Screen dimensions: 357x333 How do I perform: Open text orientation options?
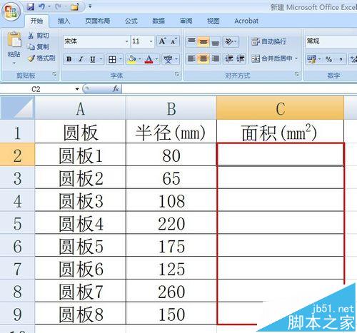point(231,41)
